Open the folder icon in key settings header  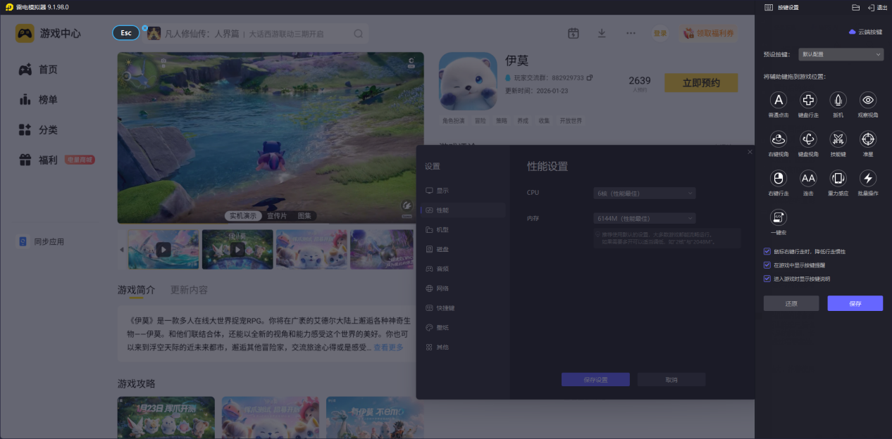tap(855, 7)
